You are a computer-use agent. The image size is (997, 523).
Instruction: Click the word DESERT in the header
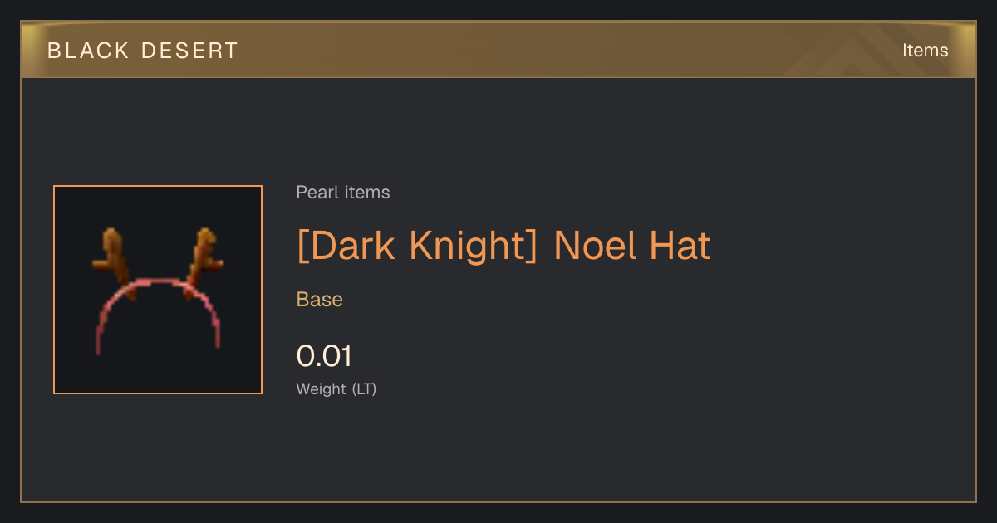click(190, 51)
